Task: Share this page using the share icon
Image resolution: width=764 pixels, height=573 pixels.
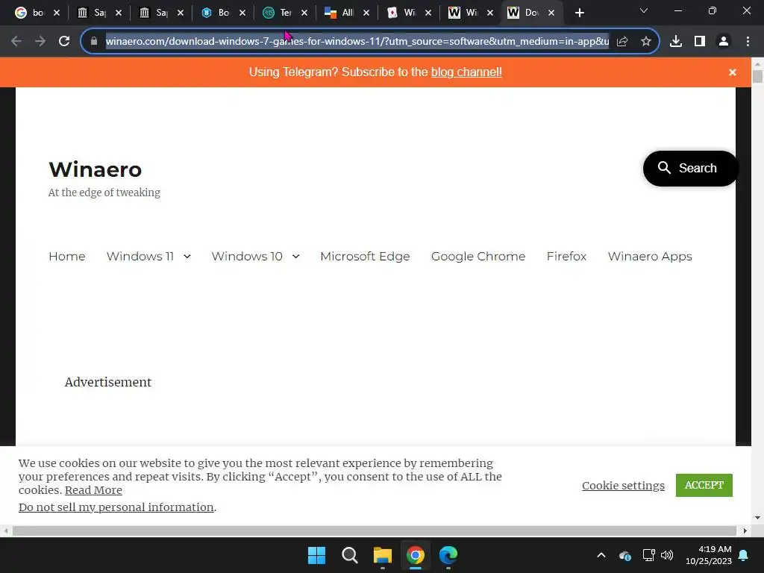Action: point(622,42)
